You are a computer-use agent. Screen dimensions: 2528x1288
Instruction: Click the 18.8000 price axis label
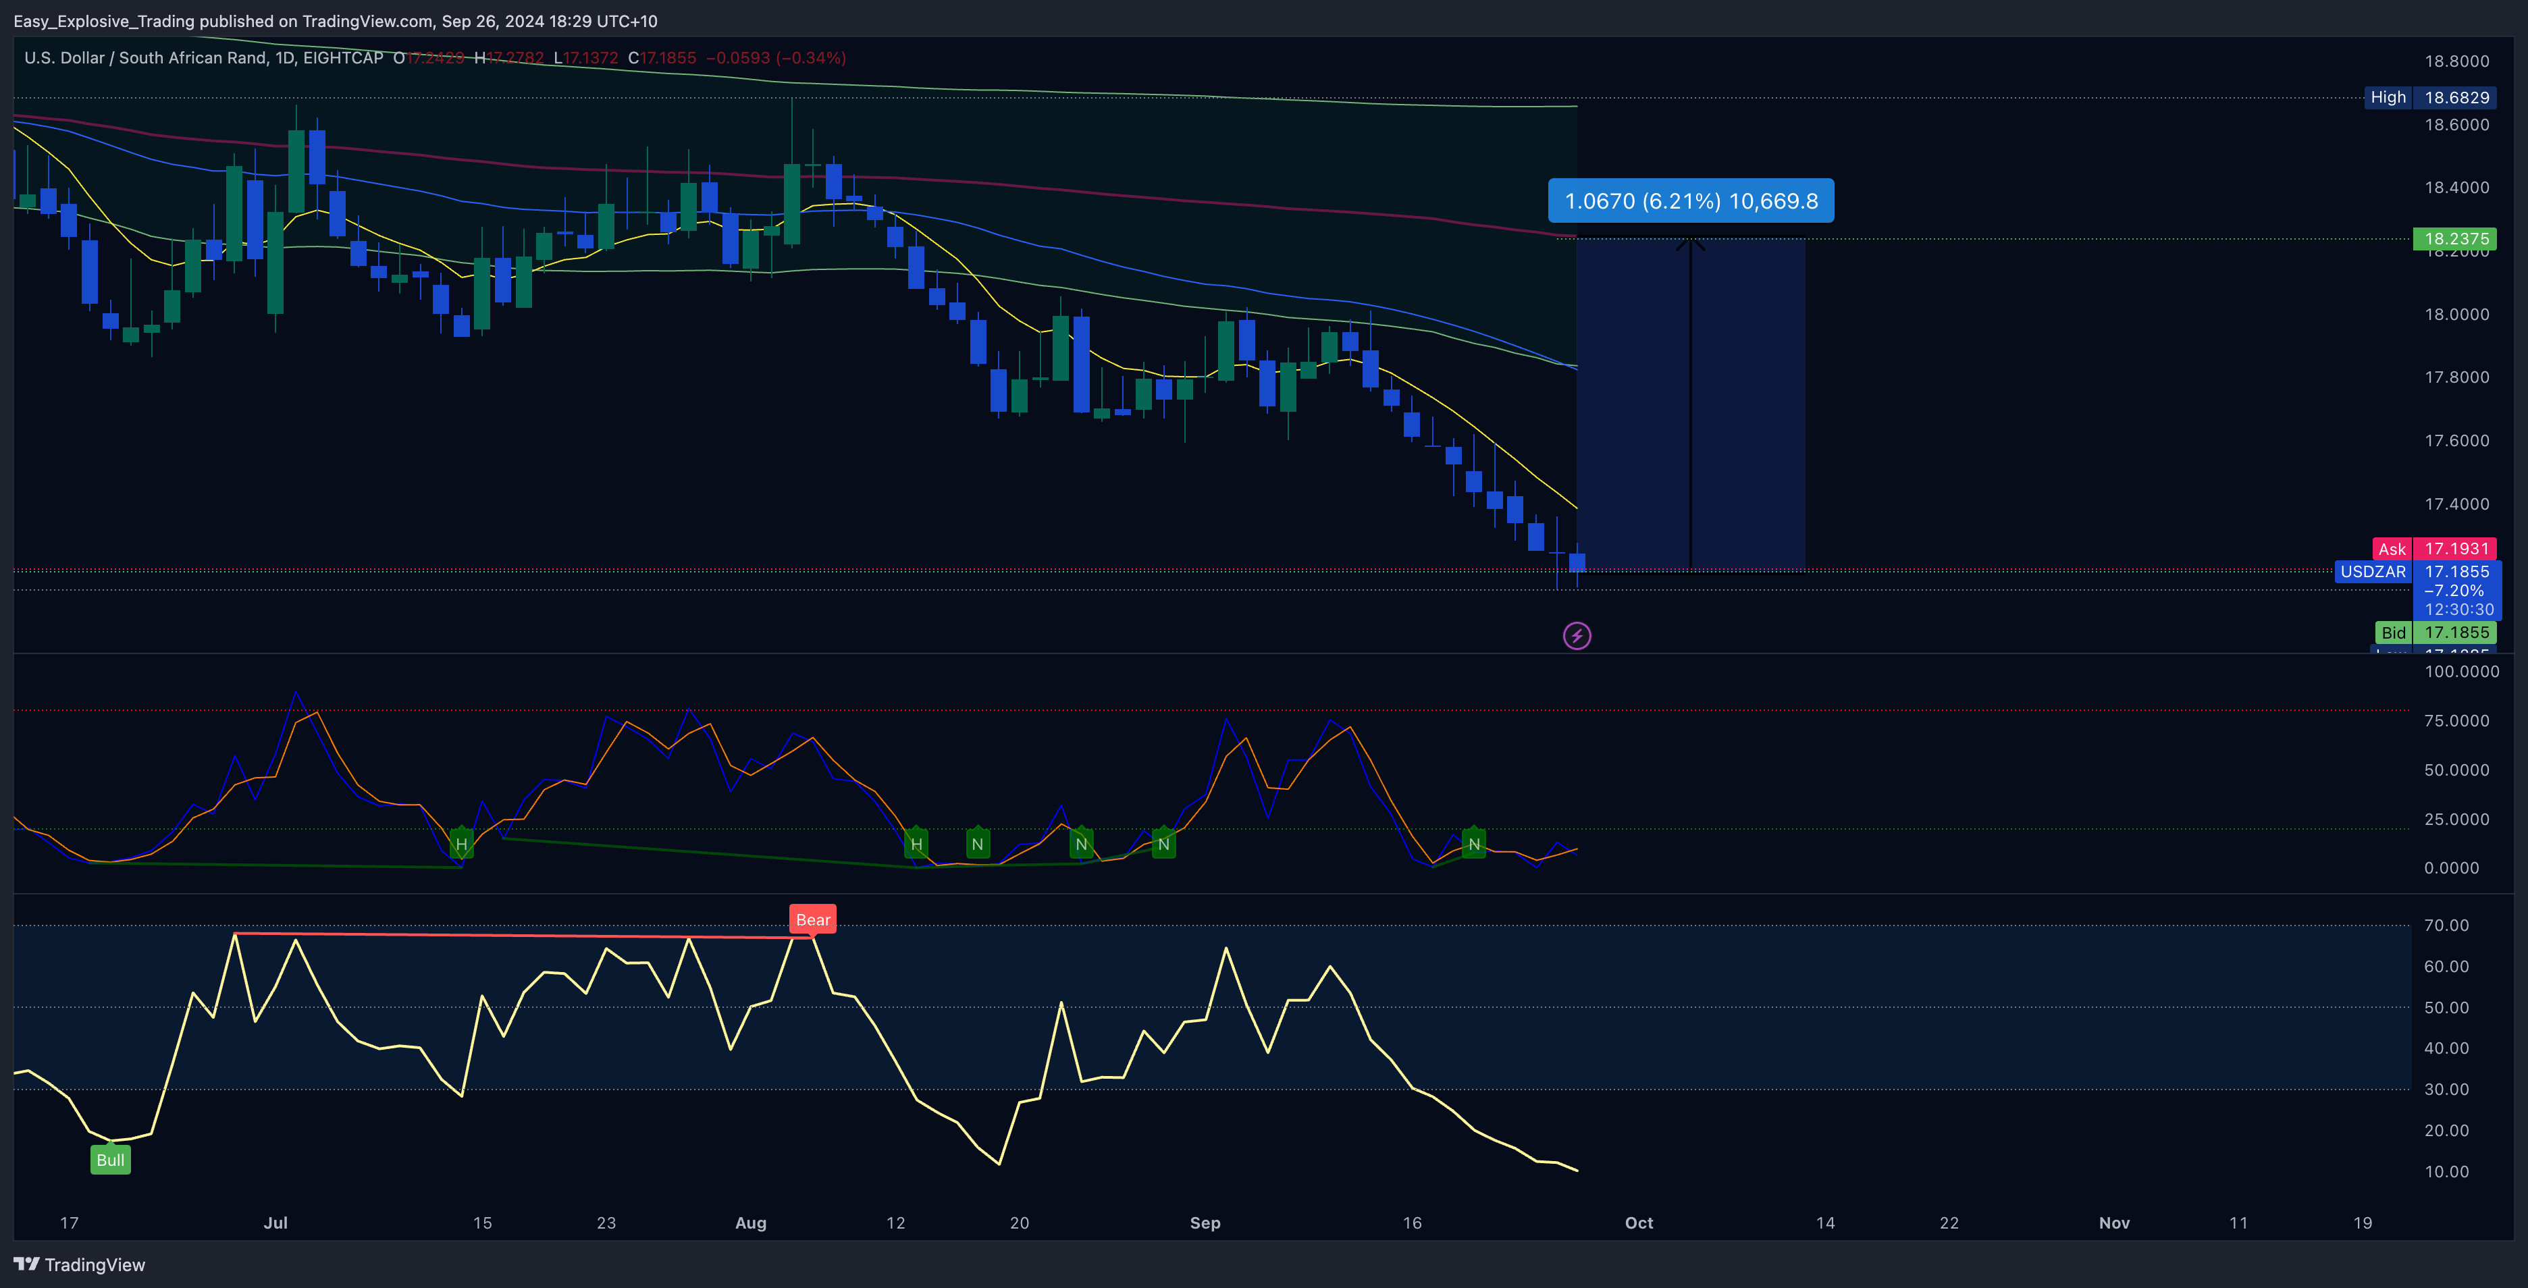coord(2456,61)
